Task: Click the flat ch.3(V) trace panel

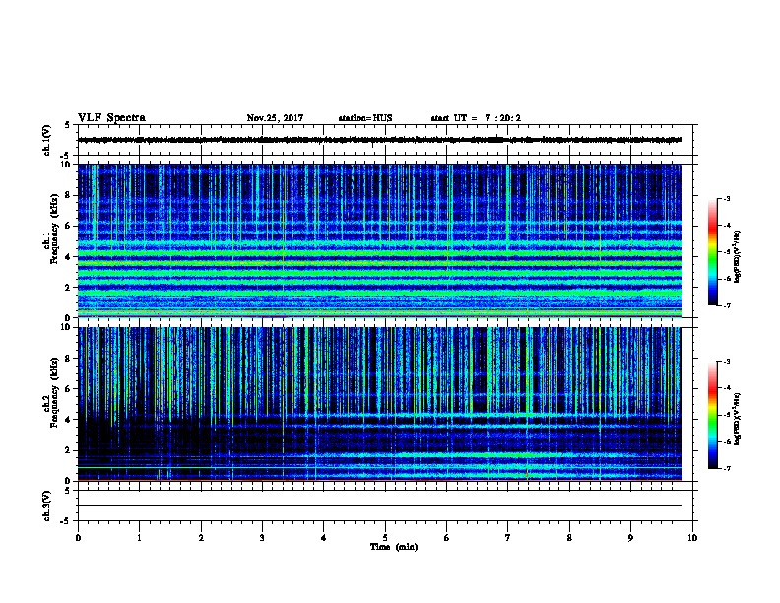Action: pyautogui.click(x=387, y=505)
